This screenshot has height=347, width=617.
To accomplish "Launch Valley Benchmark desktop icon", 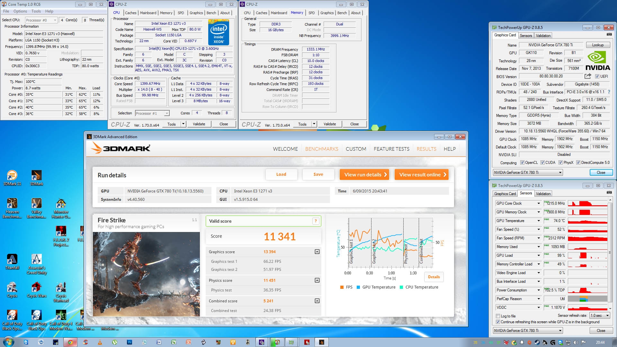I will point(36,208).
